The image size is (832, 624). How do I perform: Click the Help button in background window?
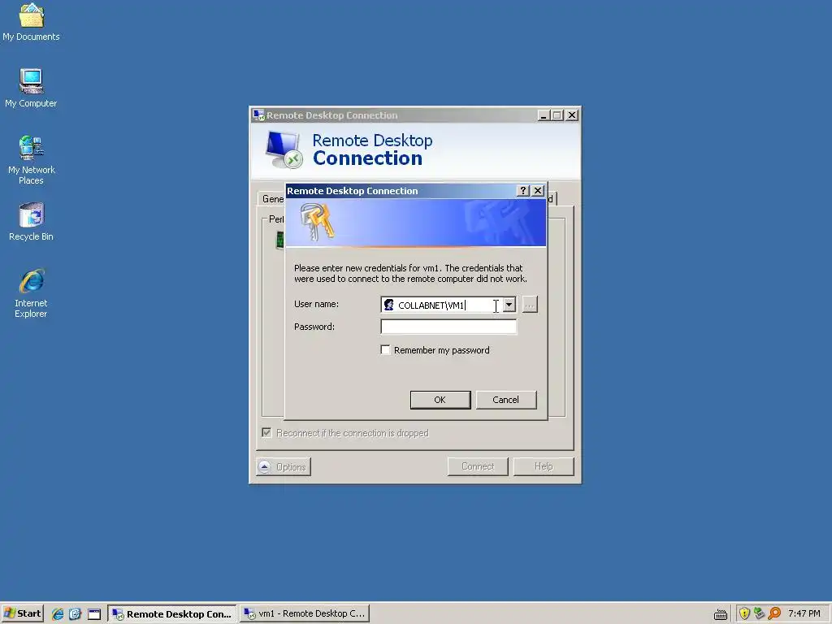click(544, 466)
